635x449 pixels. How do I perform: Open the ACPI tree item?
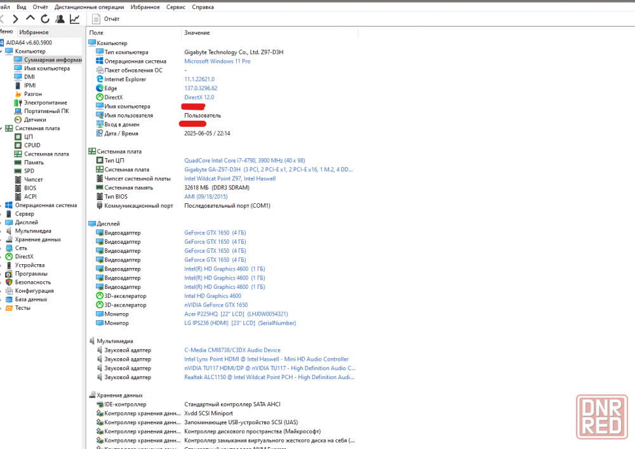30,196
